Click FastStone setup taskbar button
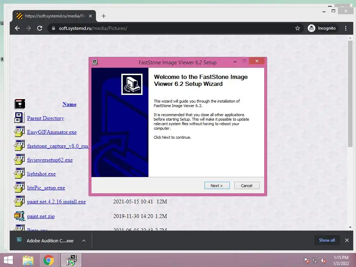The image size is (356, 267). tap(71, 260)
